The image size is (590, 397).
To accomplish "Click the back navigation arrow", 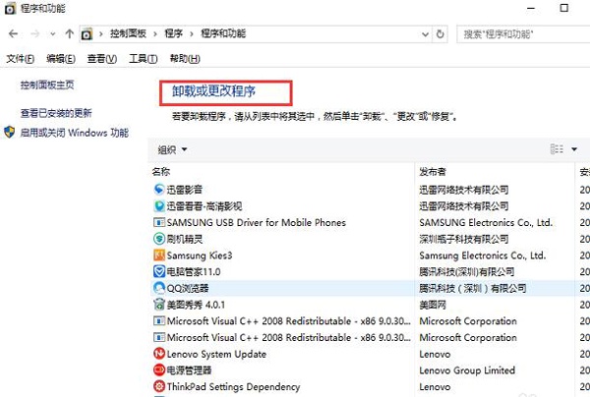I will (13, 33).
